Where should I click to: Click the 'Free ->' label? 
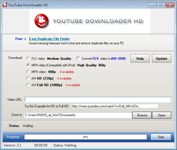(21, 39)
